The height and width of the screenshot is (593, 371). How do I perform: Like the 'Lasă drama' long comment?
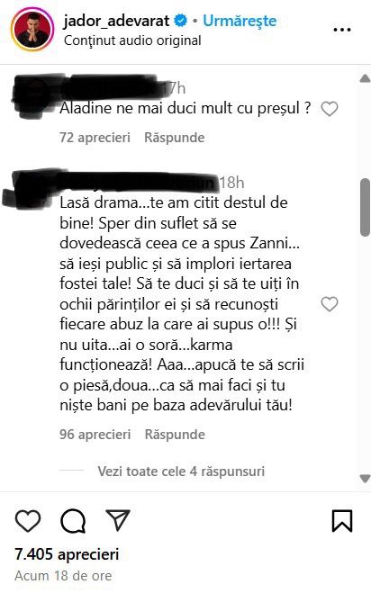[x=330, y=304]
